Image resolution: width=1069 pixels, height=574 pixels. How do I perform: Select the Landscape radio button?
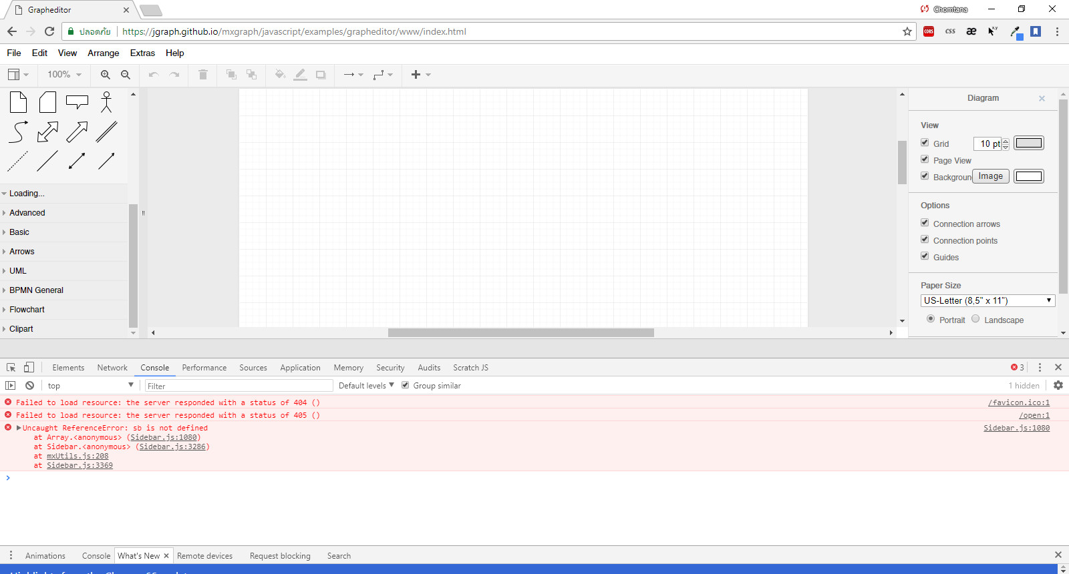pyautogui.click(x=975, y=319)
